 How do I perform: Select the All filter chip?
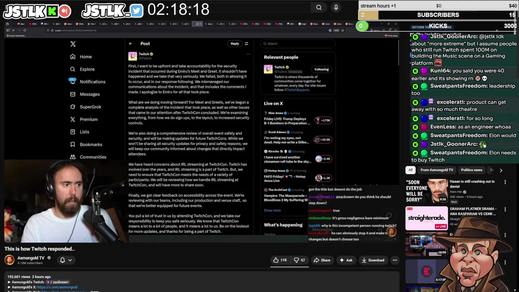(x=410, y=170)
